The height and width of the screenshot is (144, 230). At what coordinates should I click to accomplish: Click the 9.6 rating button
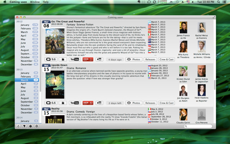pos(51,59)
